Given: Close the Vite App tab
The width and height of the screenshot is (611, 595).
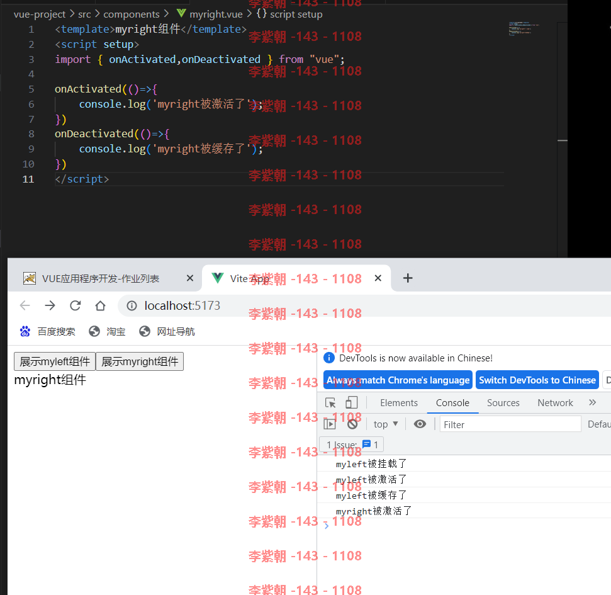Looking at the screenshot, I should [378, 278].
